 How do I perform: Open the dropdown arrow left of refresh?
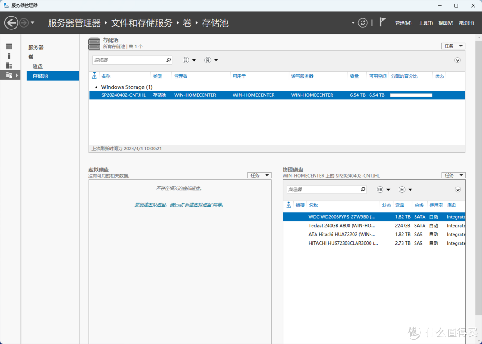353,23
